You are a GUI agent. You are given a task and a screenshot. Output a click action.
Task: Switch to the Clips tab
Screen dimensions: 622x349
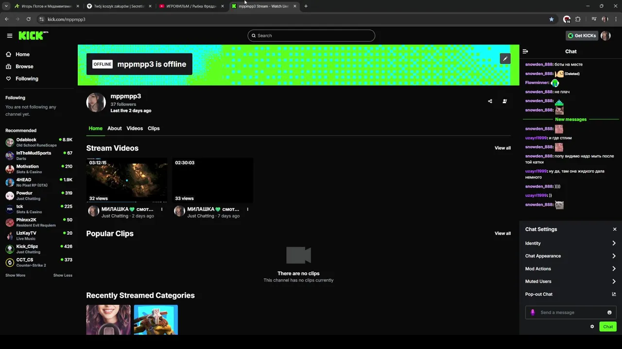pyautogui.click(x=154, y=128)
